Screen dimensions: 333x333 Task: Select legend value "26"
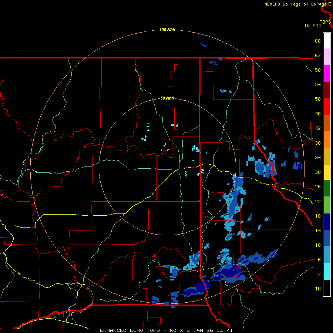[x=318, y=187]
